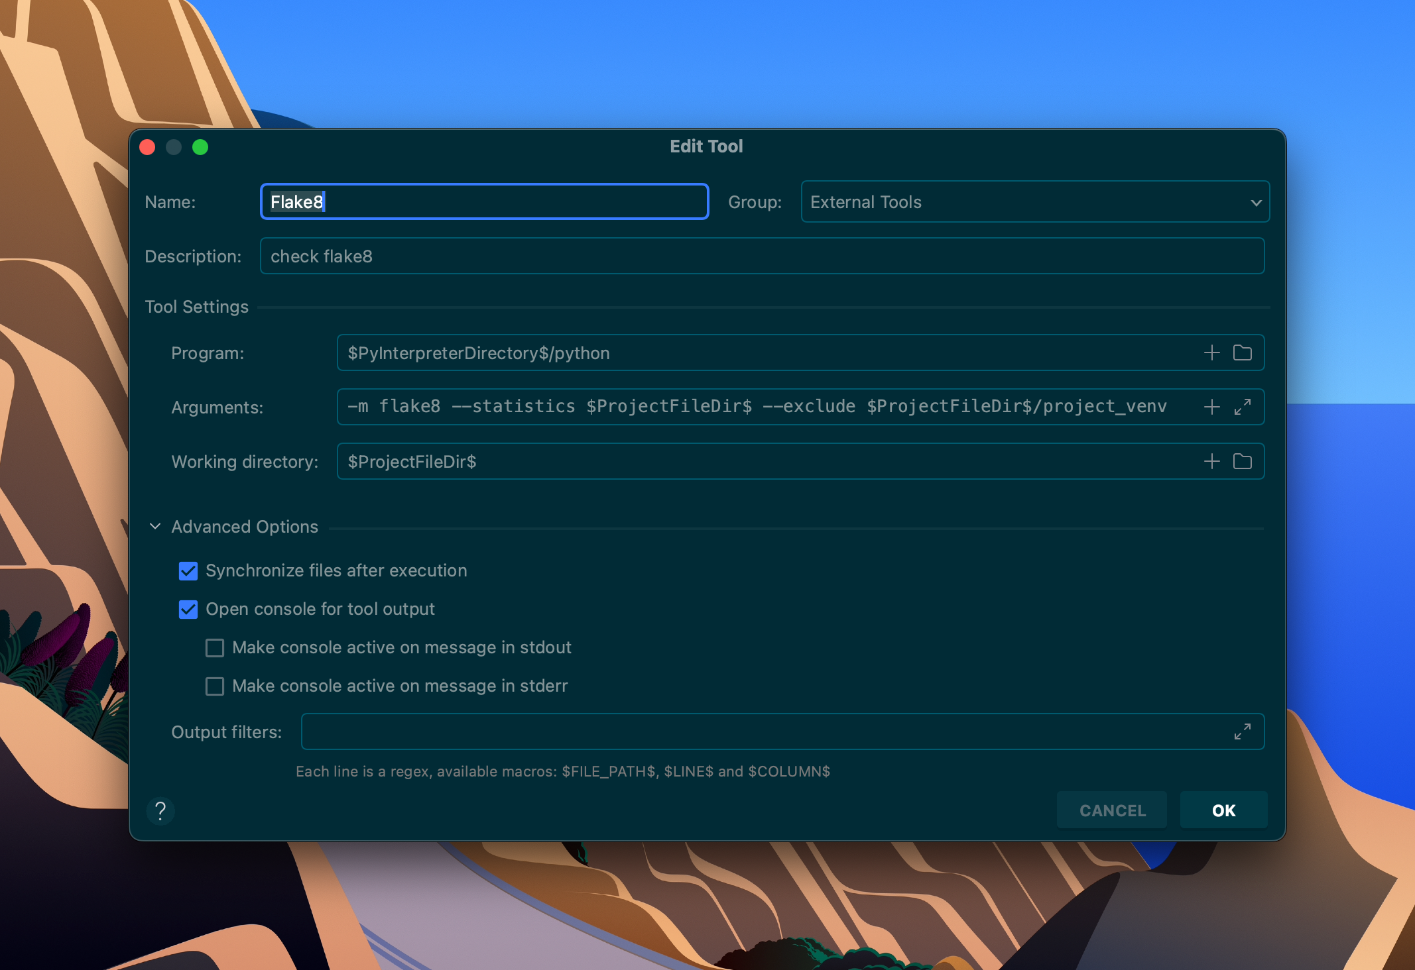
Task: Open the Group dropdown External Tools
Action: pyautogui.click(x=1034, y=202)
